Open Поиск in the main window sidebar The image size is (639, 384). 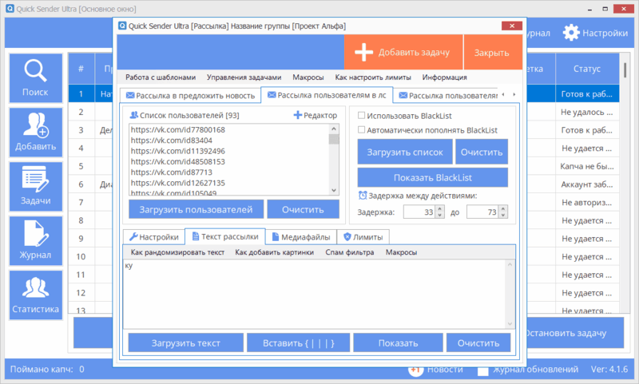click(35, 78)
